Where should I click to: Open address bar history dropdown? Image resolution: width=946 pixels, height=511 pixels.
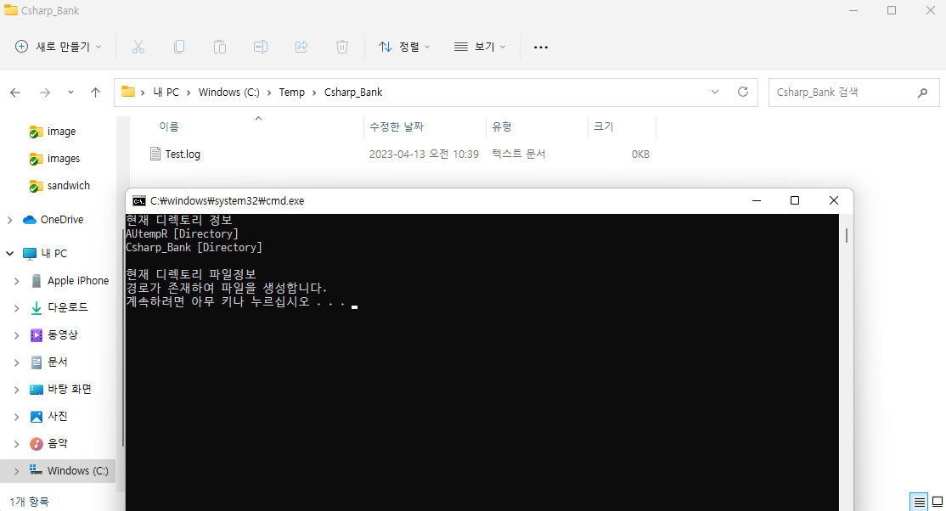(x=715, y=93)
